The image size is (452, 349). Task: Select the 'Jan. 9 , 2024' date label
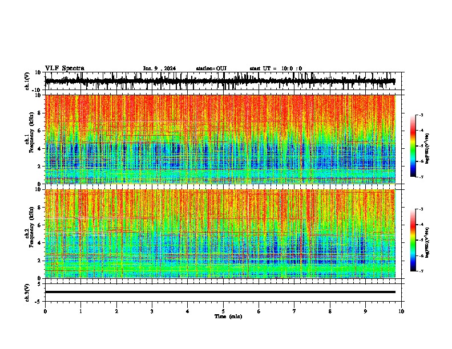click(x=159, y=68)
